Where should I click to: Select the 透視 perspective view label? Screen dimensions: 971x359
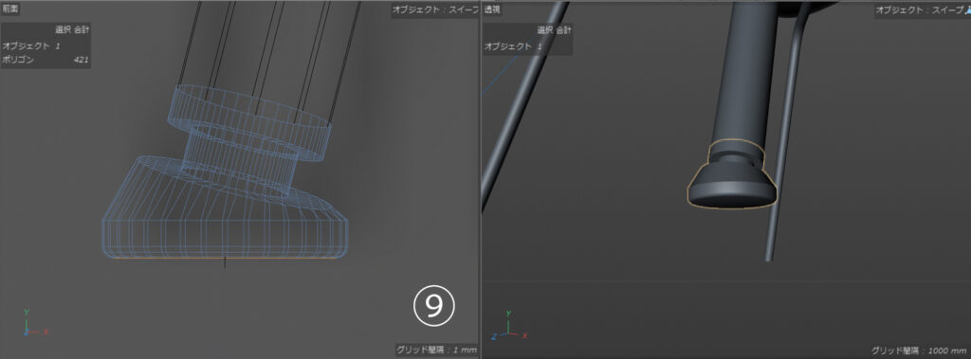click(x=492, y=9)
